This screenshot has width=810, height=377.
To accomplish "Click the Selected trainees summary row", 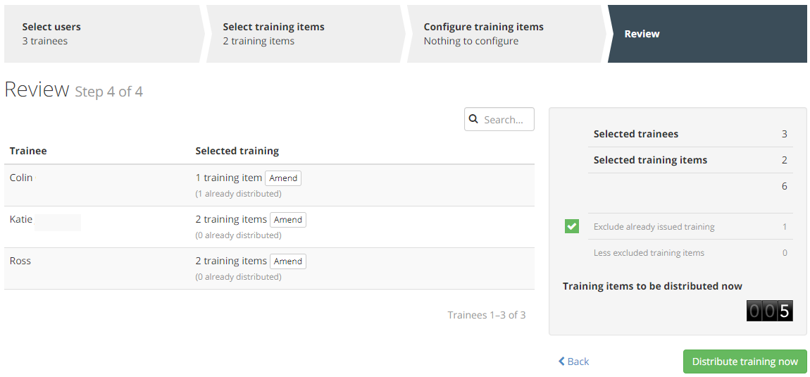I will [x=690, y=134].
